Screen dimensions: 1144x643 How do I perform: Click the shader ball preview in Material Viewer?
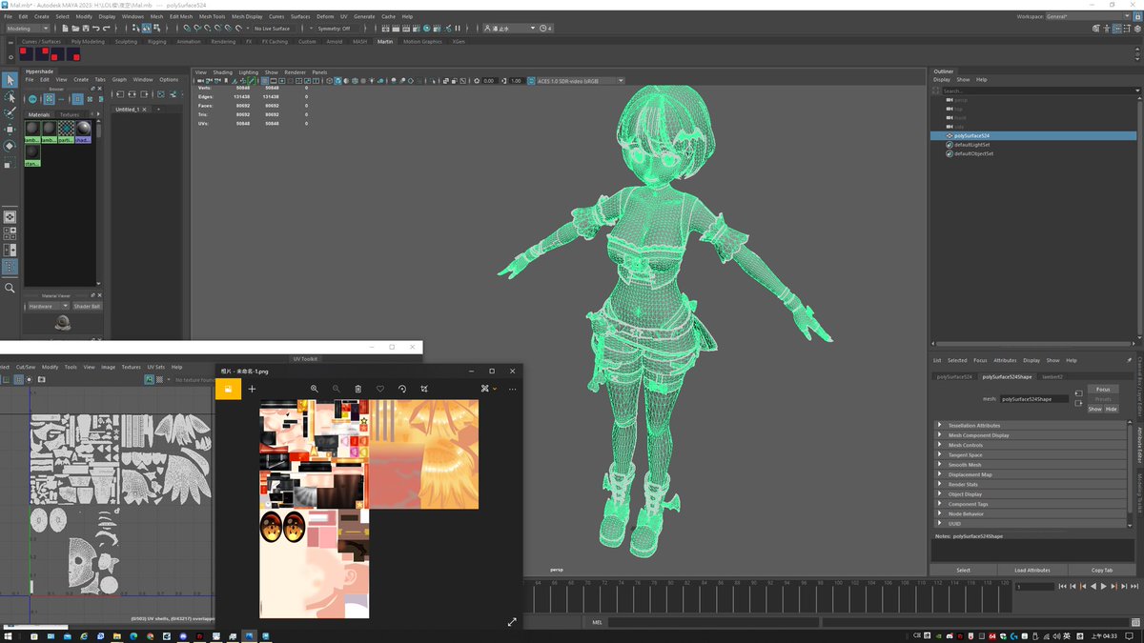tap(61, 324)
